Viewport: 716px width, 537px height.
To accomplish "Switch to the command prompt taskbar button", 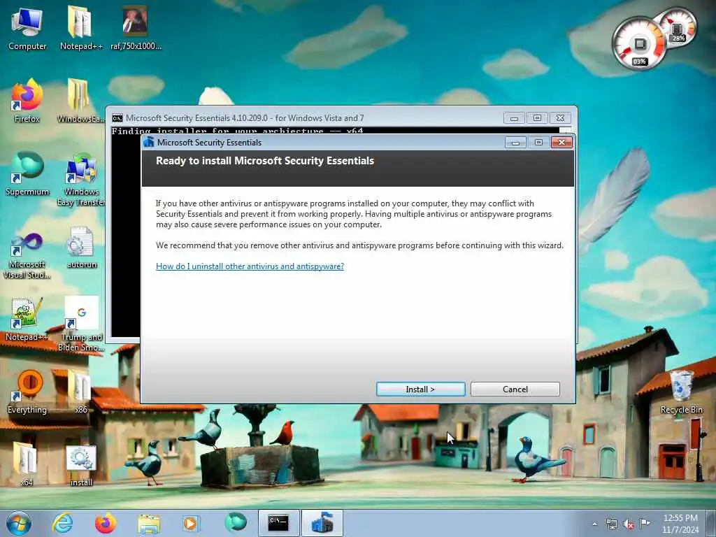I will 278,523.
